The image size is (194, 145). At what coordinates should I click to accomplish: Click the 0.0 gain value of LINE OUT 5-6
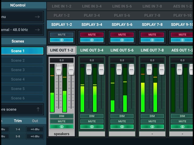pyautogui.click(x=122, y=60)
